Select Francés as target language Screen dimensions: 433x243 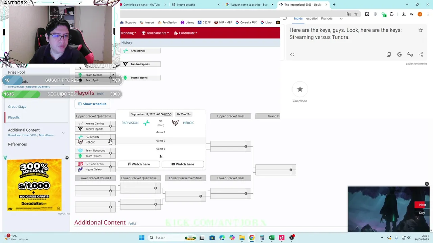[327, 19]
